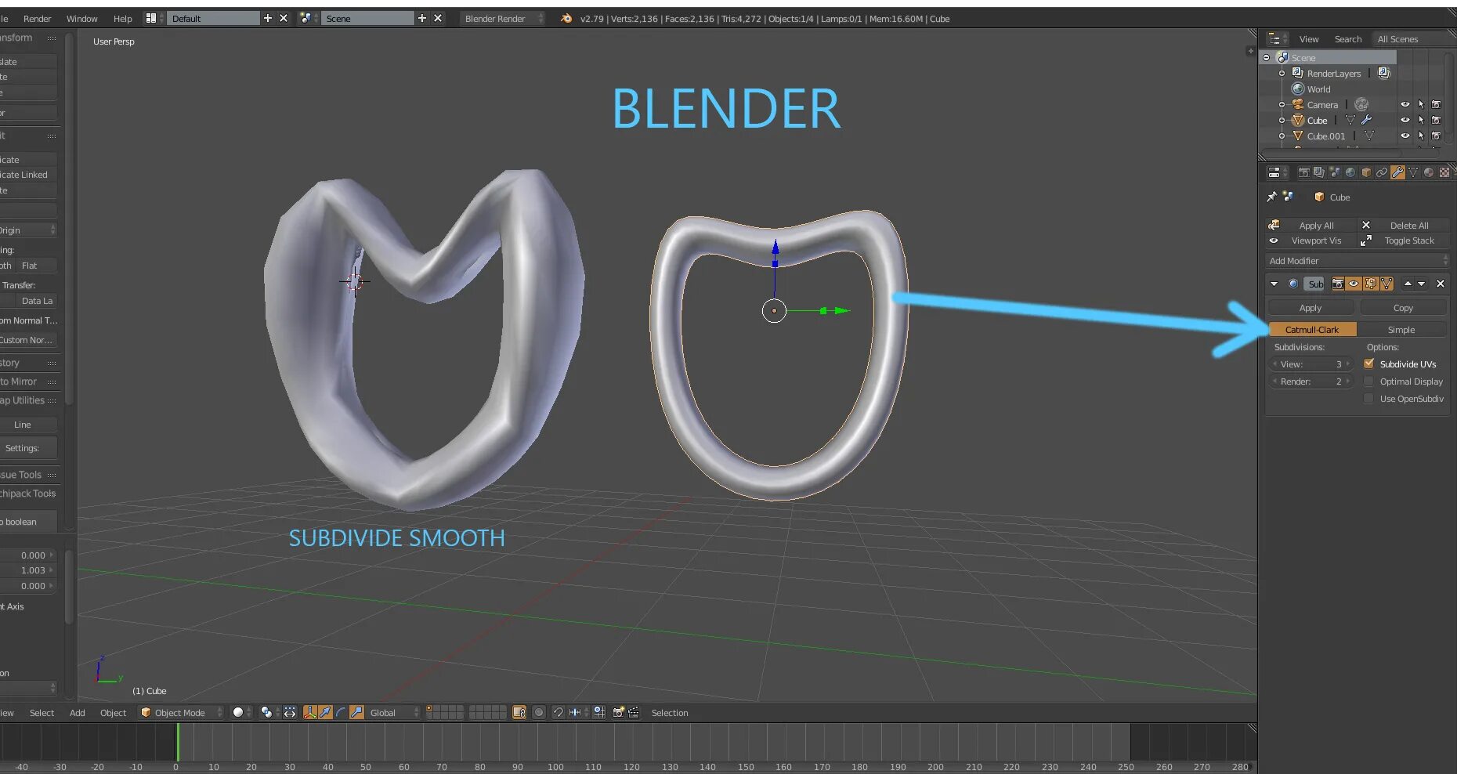Click the 1.003 value field in left panel

[28, 570]
